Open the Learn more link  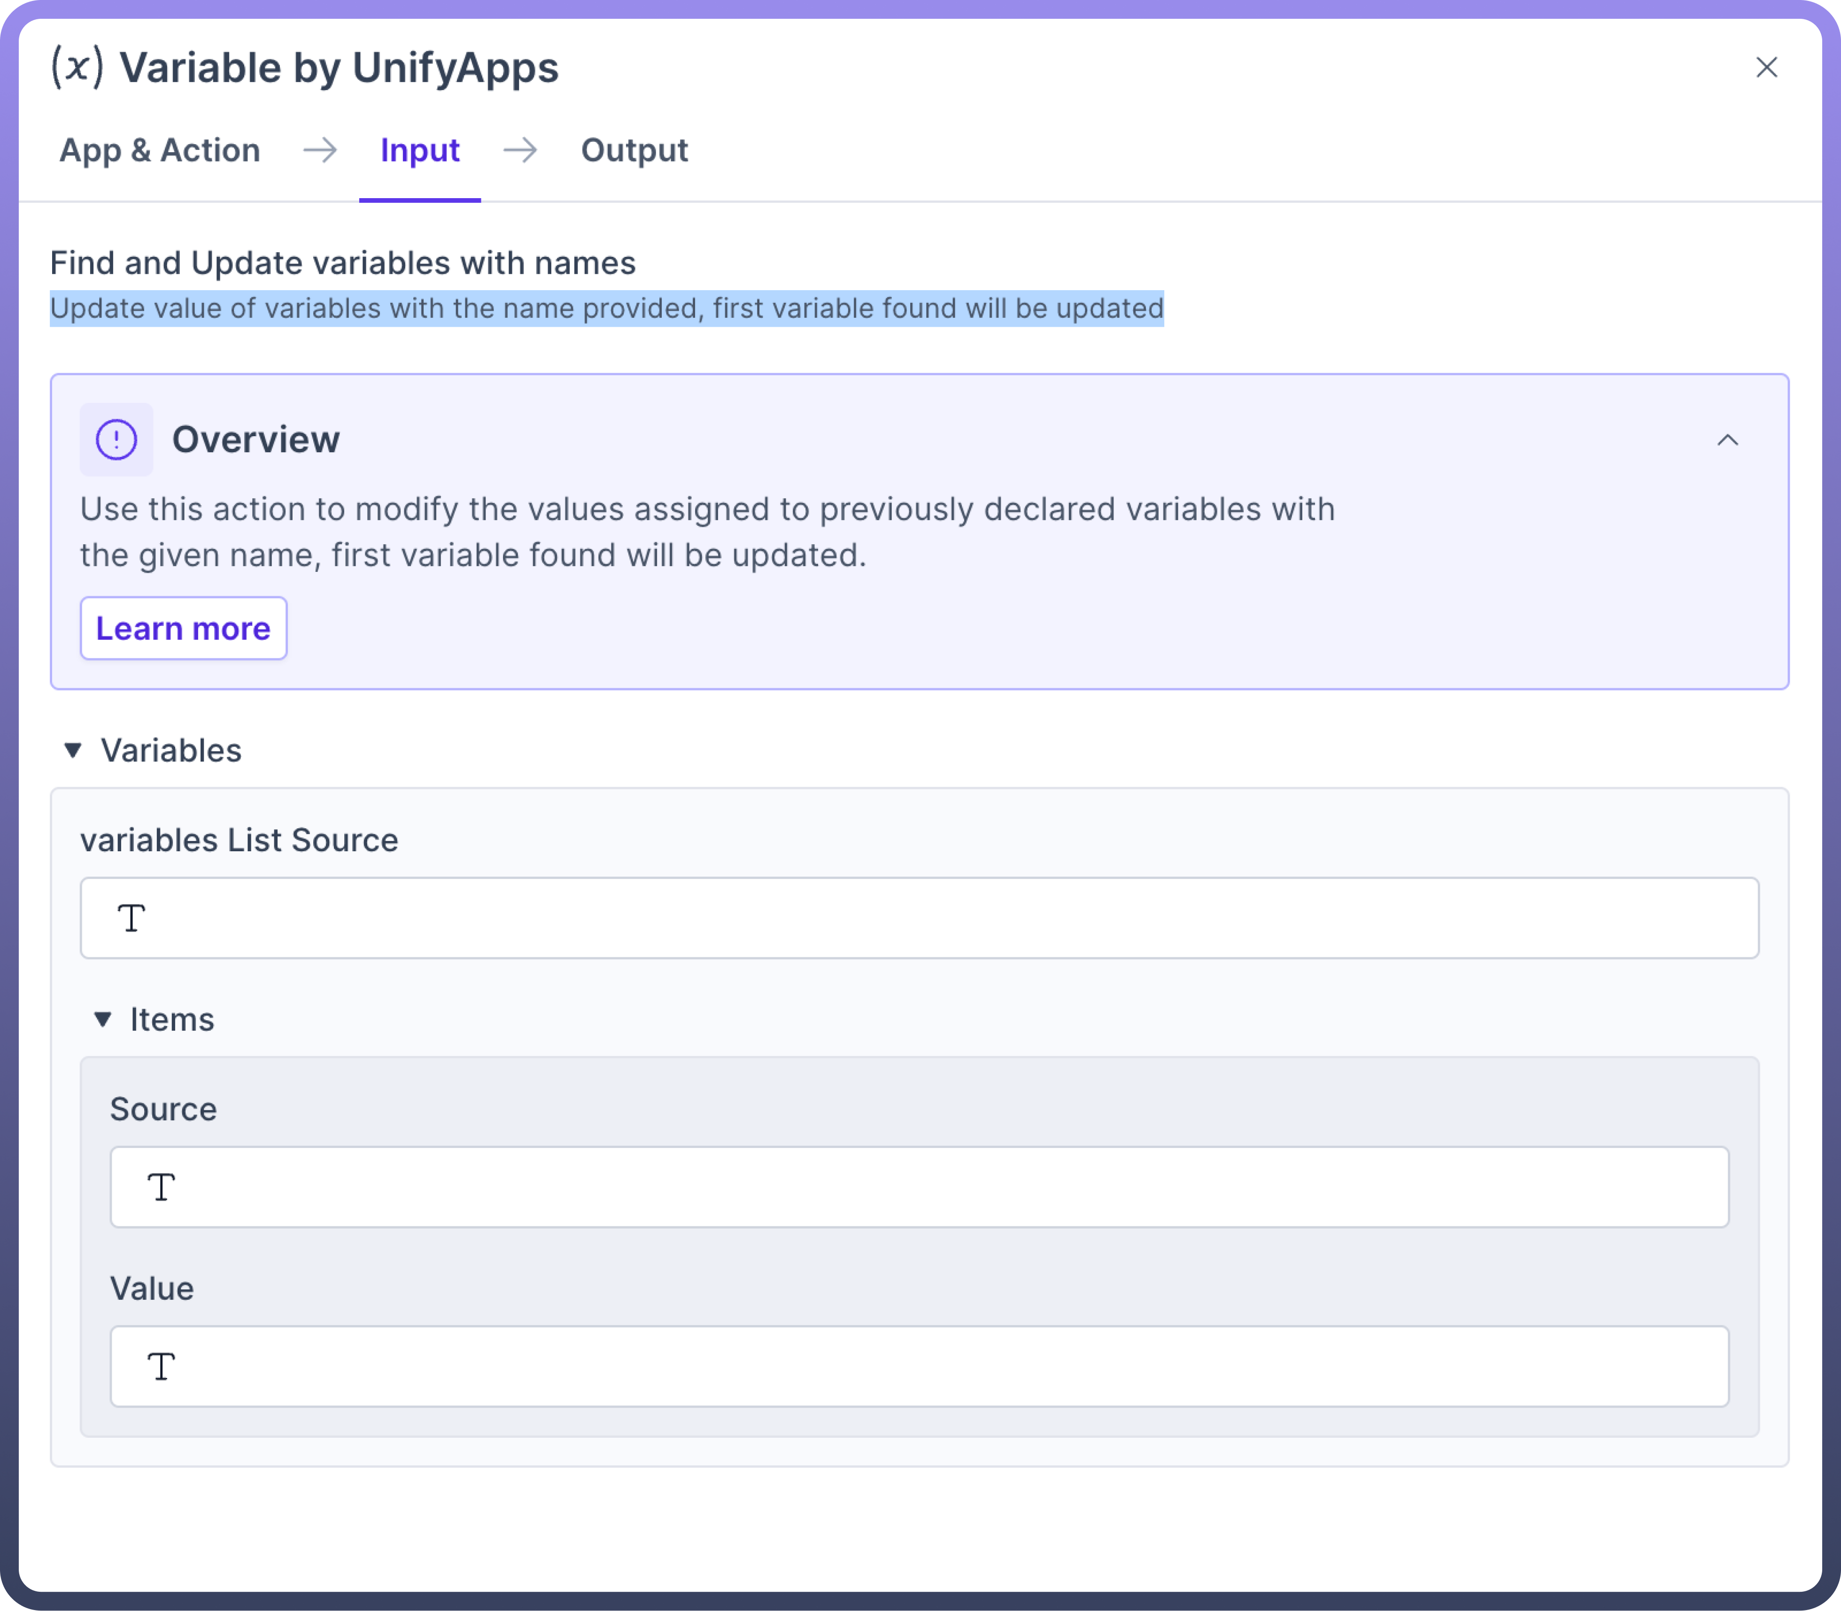coord(184,628)
